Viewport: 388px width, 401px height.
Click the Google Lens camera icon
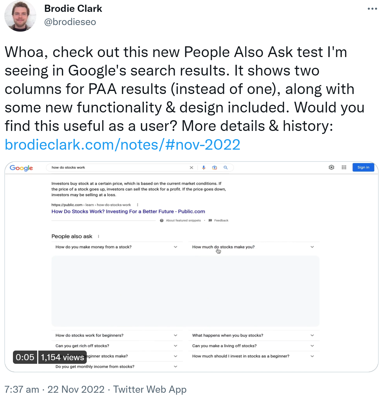pyautogui.click(x=215, y=167)
